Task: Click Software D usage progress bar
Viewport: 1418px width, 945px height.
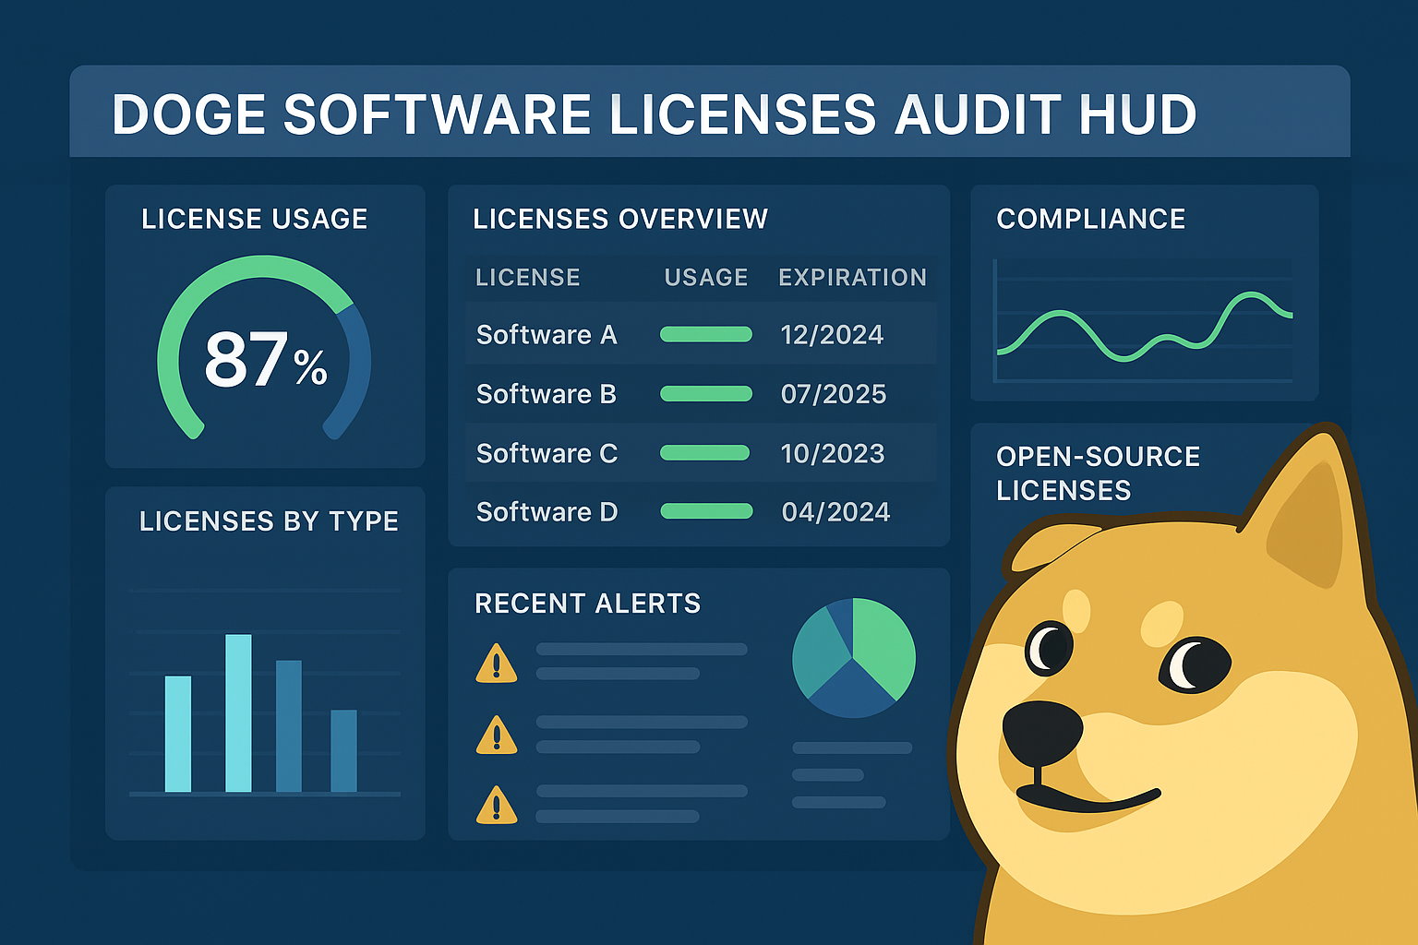Action: tap(706, 511)
